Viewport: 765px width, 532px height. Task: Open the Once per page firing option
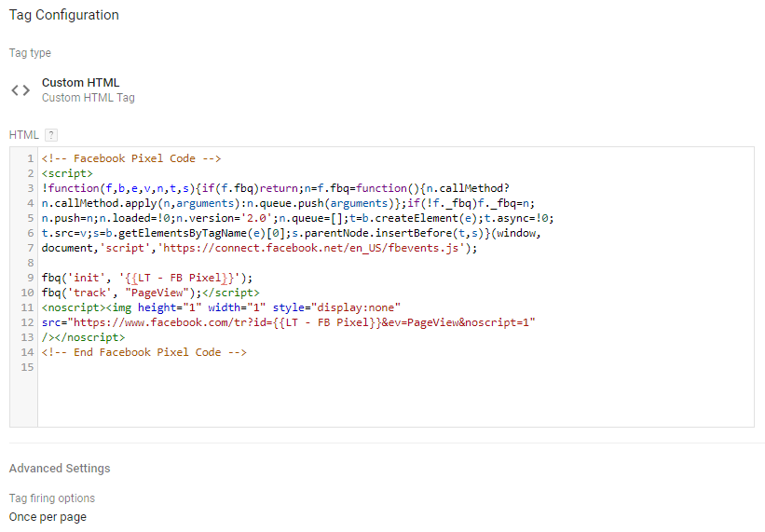(x=48, y=517)
